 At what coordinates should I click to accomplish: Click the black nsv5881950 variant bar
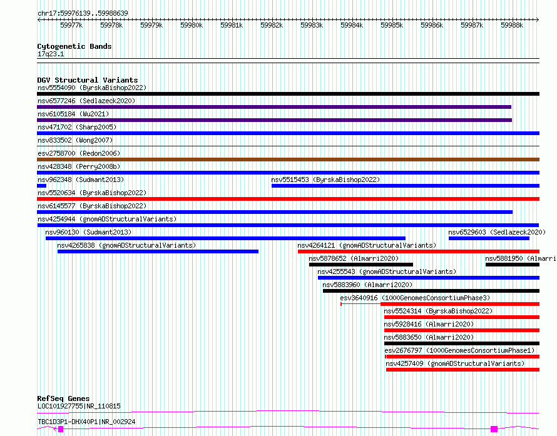tap(513, 265)
